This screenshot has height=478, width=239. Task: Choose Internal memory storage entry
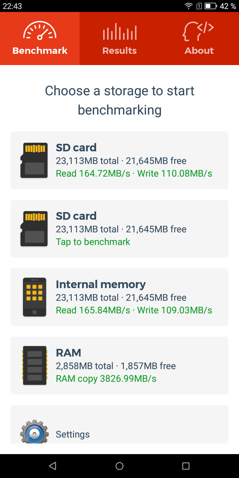tap(119, 297)
